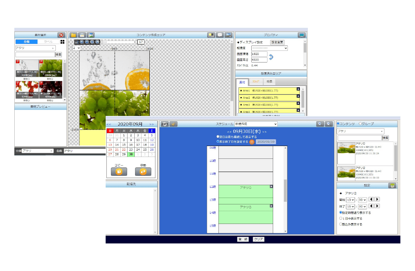
Task: Click the orange コピー copy button
Action: (119, 172)
